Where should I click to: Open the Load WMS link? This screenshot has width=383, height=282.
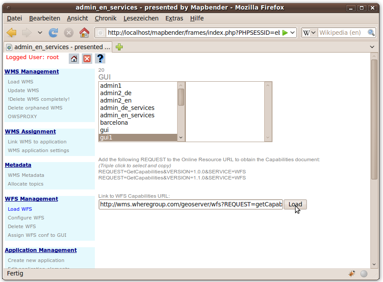pyautogui.click(x=20, y=82)
